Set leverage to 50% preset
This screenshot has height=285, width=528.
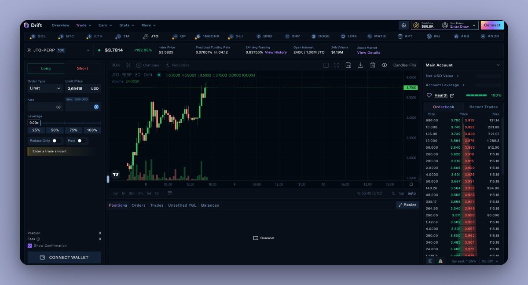click(x=55, y=130)
